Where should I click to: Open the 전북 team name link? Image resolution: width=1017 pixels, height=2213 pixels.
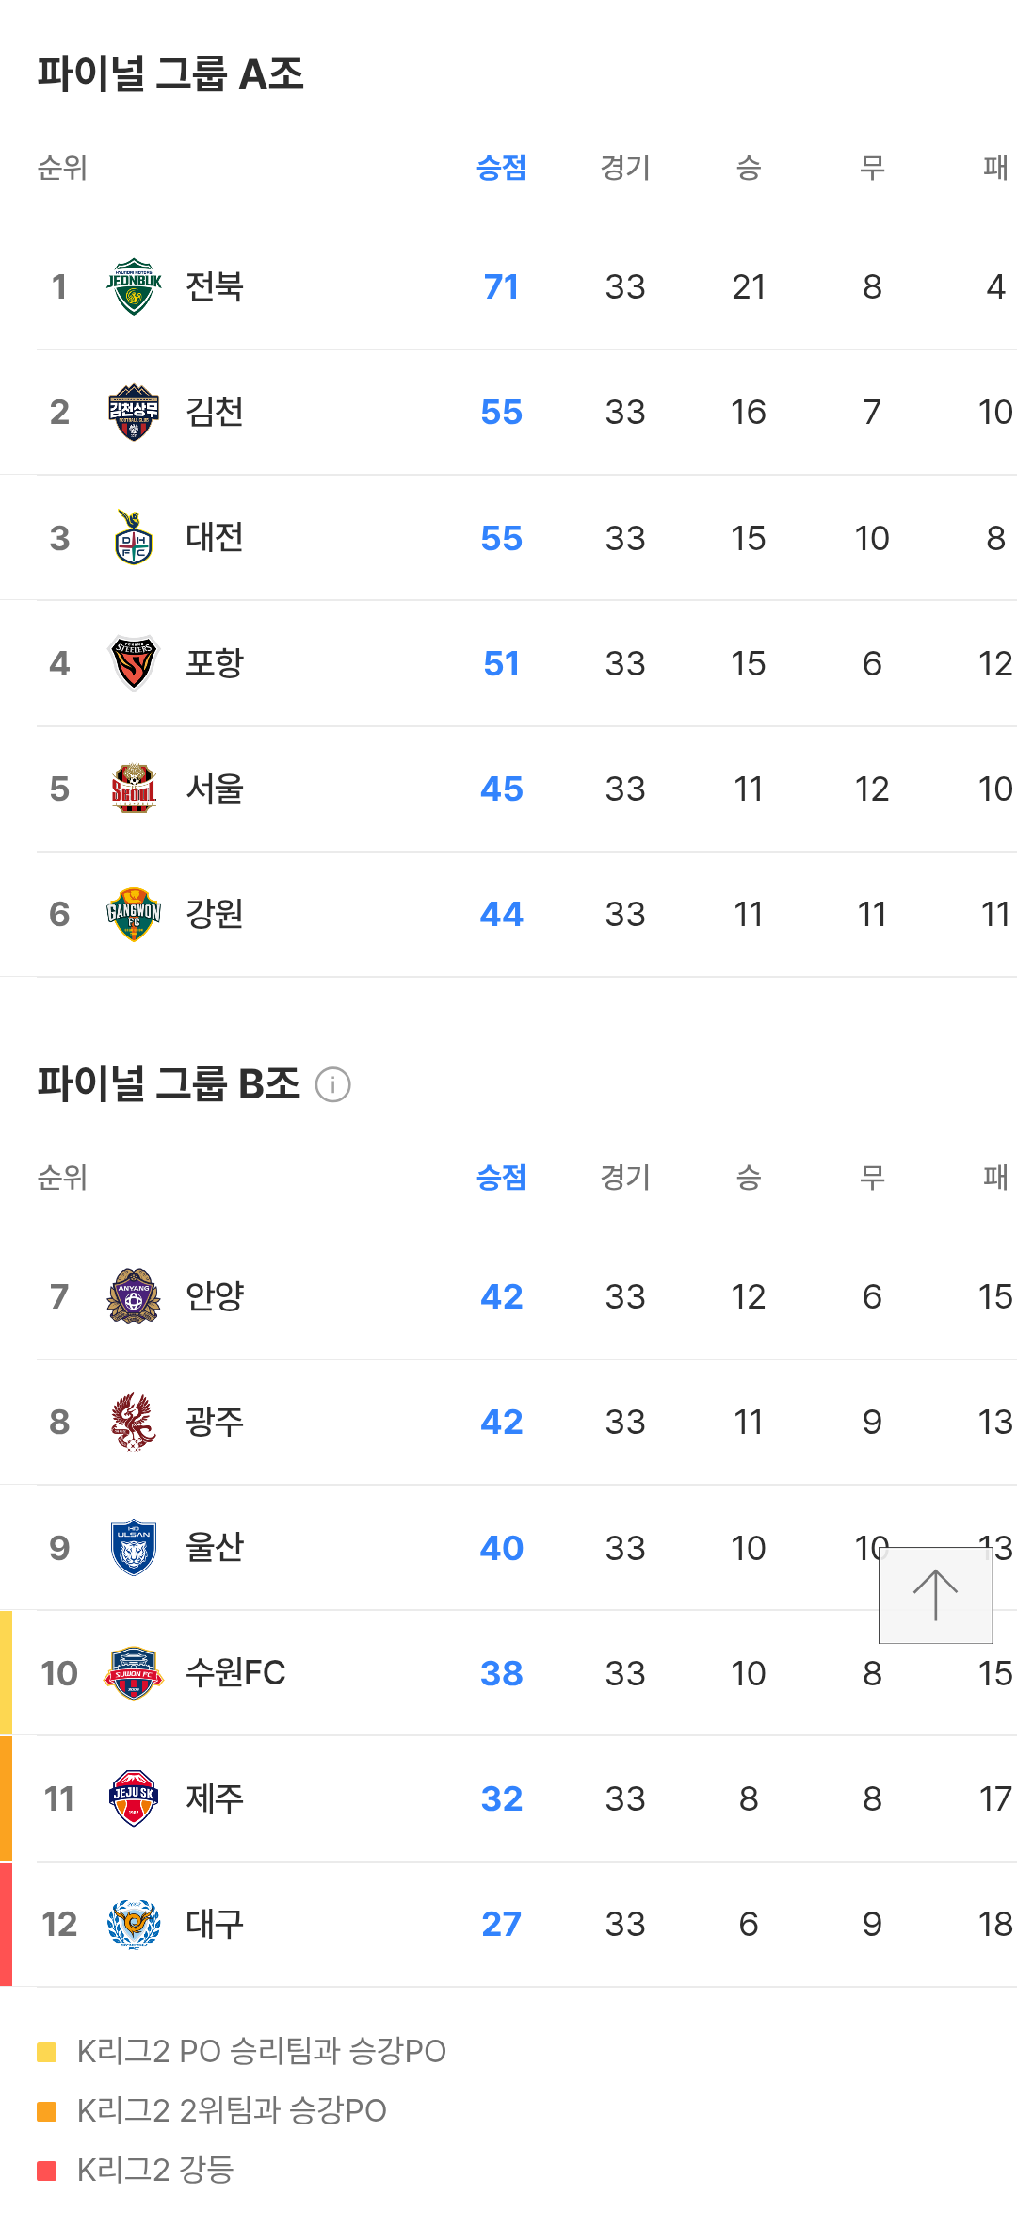coord(215,286)
